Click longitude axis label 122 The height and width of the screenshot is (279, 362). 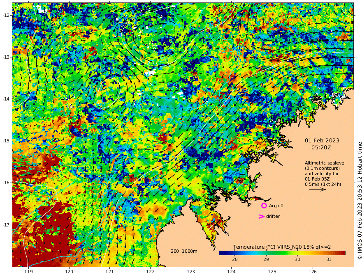pyautogui.click(x=150, y=272)
